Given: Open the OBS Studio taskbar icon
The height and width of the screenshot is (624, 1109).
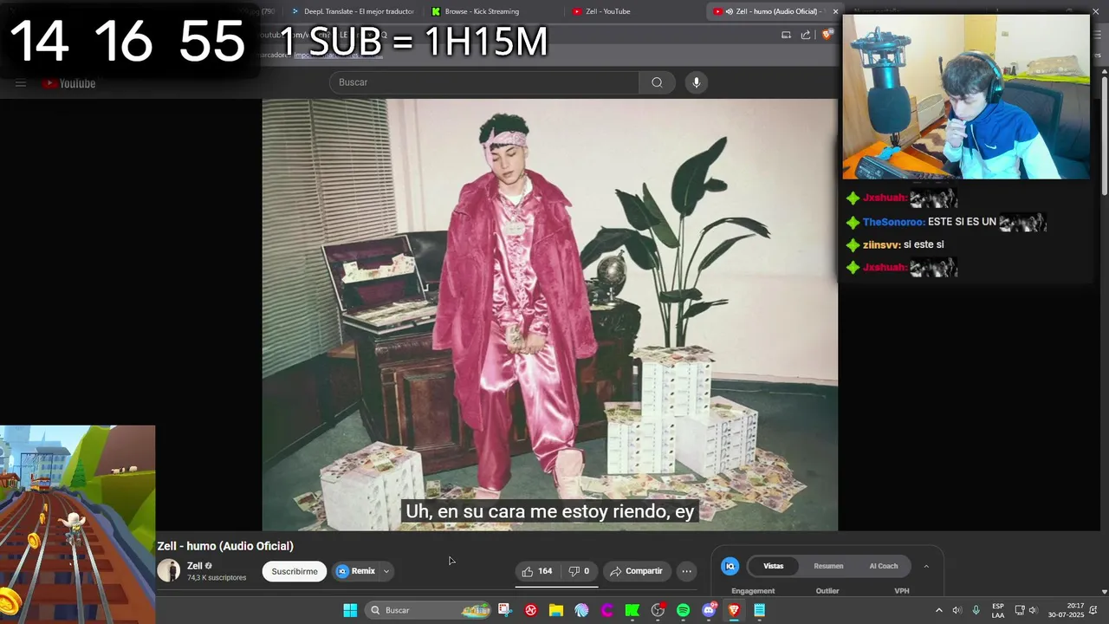Looking at the screenshot, I should 658,610.
